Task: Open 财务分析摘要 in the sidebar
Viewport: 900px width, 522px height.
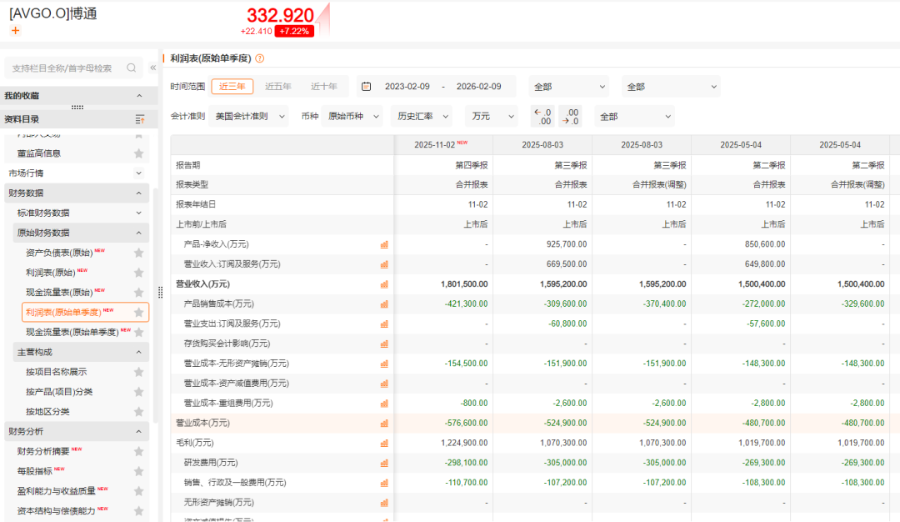Action: [43, 451]
